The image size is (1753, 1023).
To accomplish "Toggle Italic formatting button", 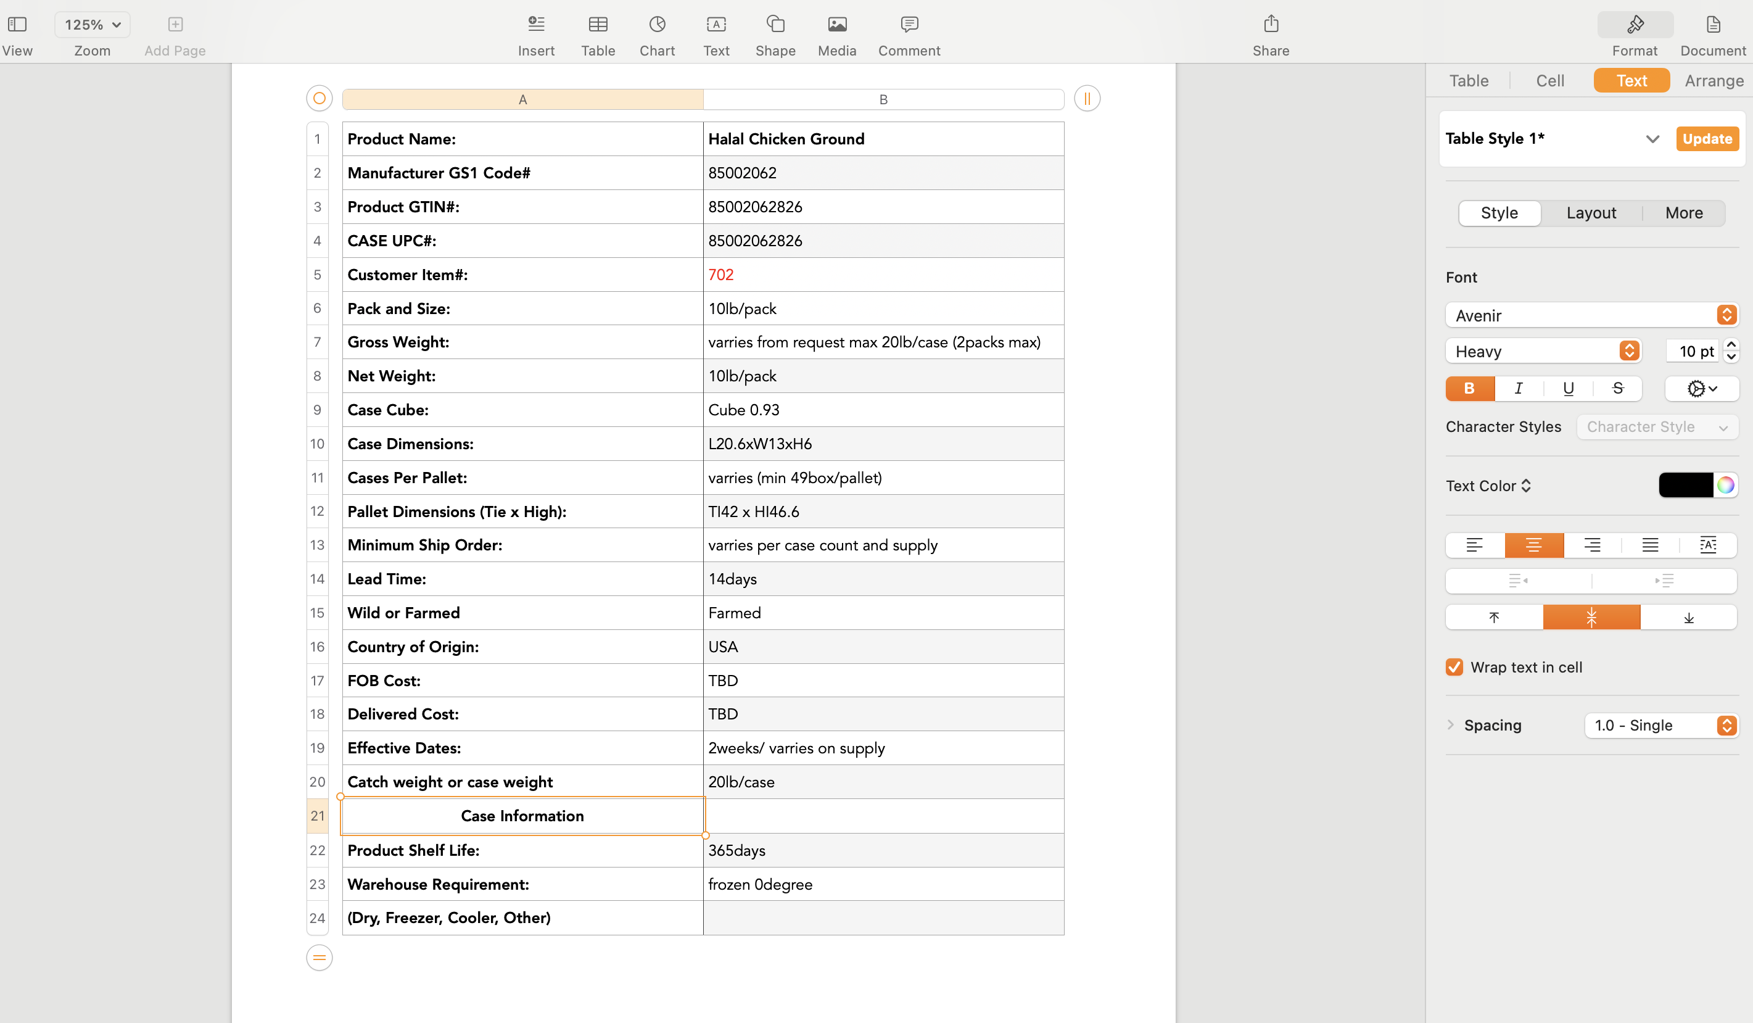I will pos(1519,388).
